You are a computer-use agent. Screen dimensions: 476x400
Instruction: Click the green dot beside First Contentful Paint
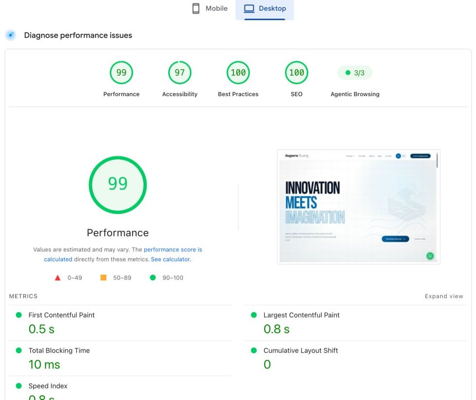point(19,315)
